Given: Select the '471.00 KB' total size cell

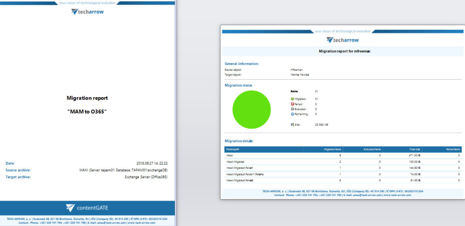Looking at the screenshot, I should point(414,155).
